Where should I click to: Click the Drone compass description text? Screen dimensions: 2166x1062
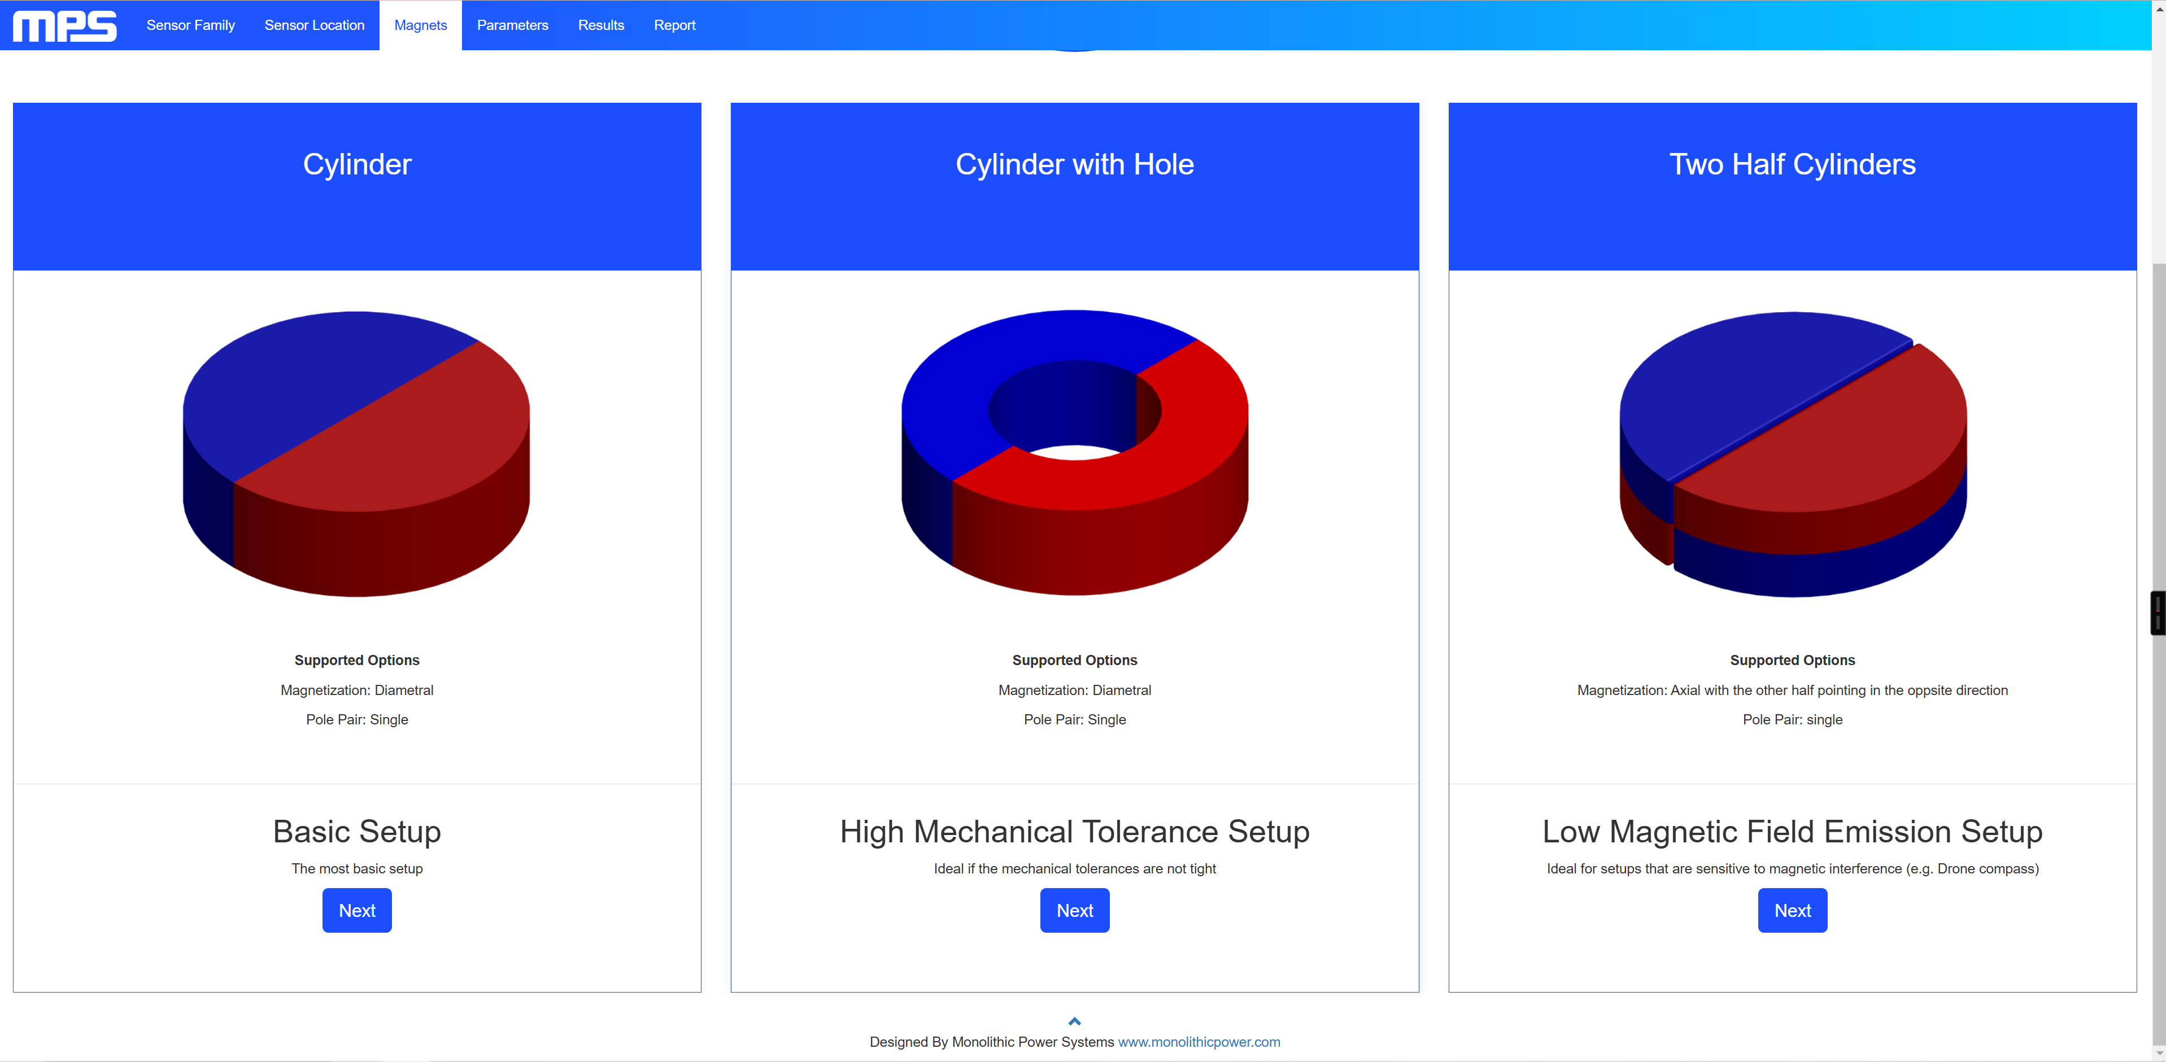(x=1792, y=868)
